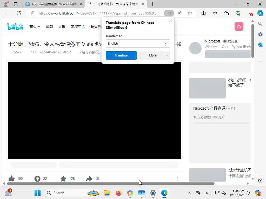Open Firefox from taskbar
266x199 pixels.
118,193
